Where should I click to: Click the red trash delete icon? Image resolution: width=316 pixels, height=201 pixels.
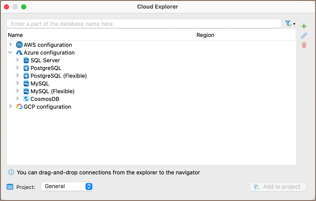pyautogui.click(x=304, y=45)
